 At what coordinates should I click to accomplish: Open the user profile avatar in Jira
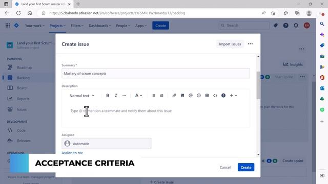point(306,26)
